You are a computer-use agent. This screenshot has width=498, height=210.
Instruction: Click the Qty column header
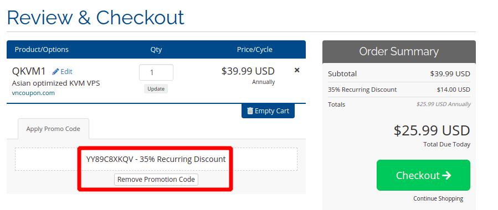pyautogui.click(x=156, y=50)
